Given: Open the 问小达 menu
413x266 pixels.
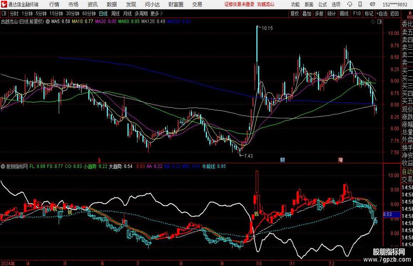Looking at the screenshot, I should 152,4.
